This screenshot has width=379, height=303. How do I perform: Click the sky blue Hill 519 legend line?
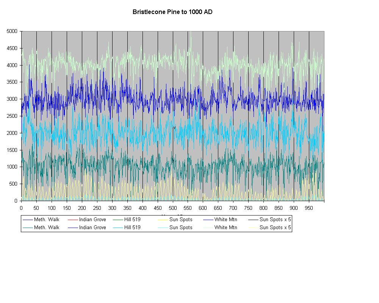click(x=118, y=228)
